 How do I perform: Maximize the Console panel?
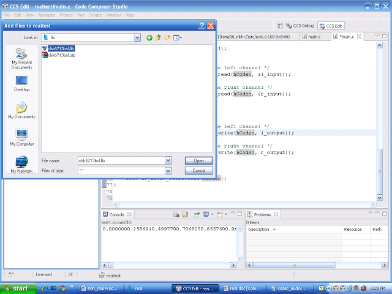coord(239,214)
